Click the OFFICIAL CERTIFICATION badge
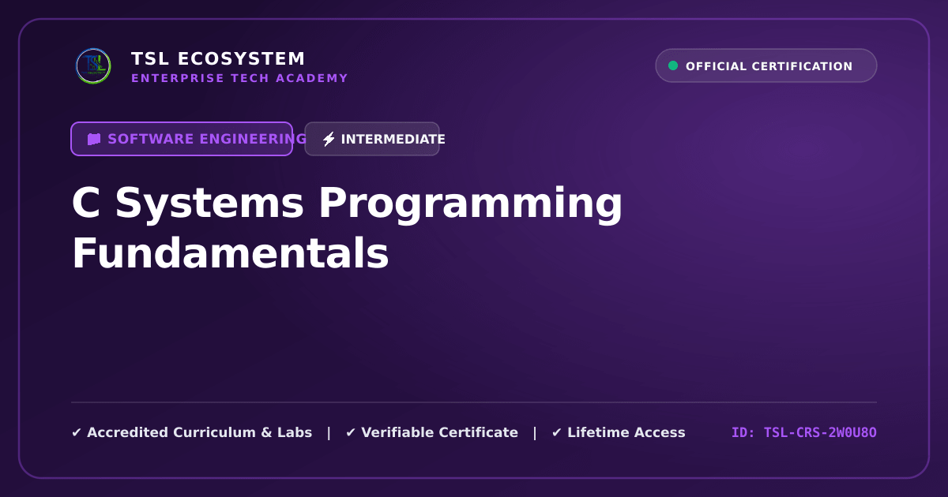948x497 pixels. coord(766,65)
